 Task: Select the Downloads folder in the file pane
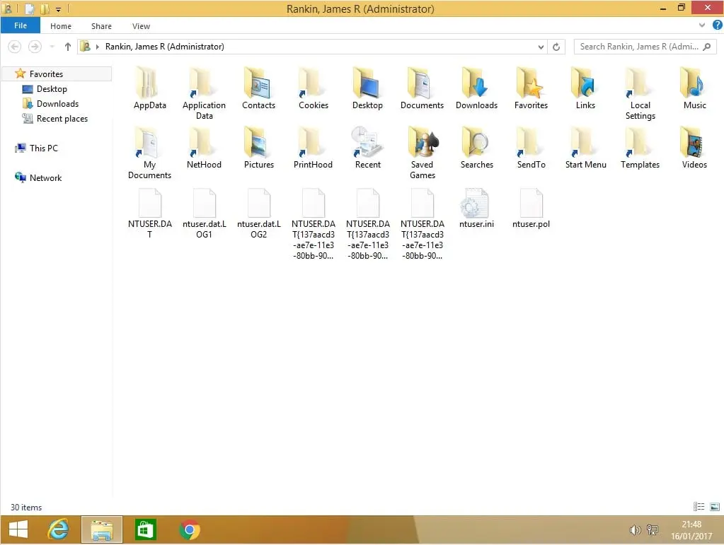(x=476, y=88)
